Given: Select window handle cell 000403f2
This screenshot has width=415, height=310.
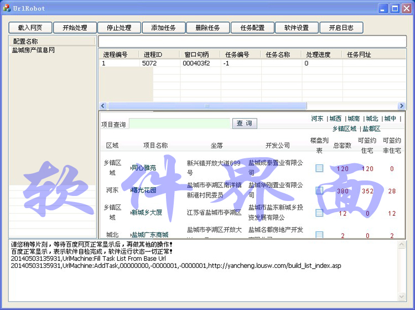Looking at the screenshot, I should [196, 63].
